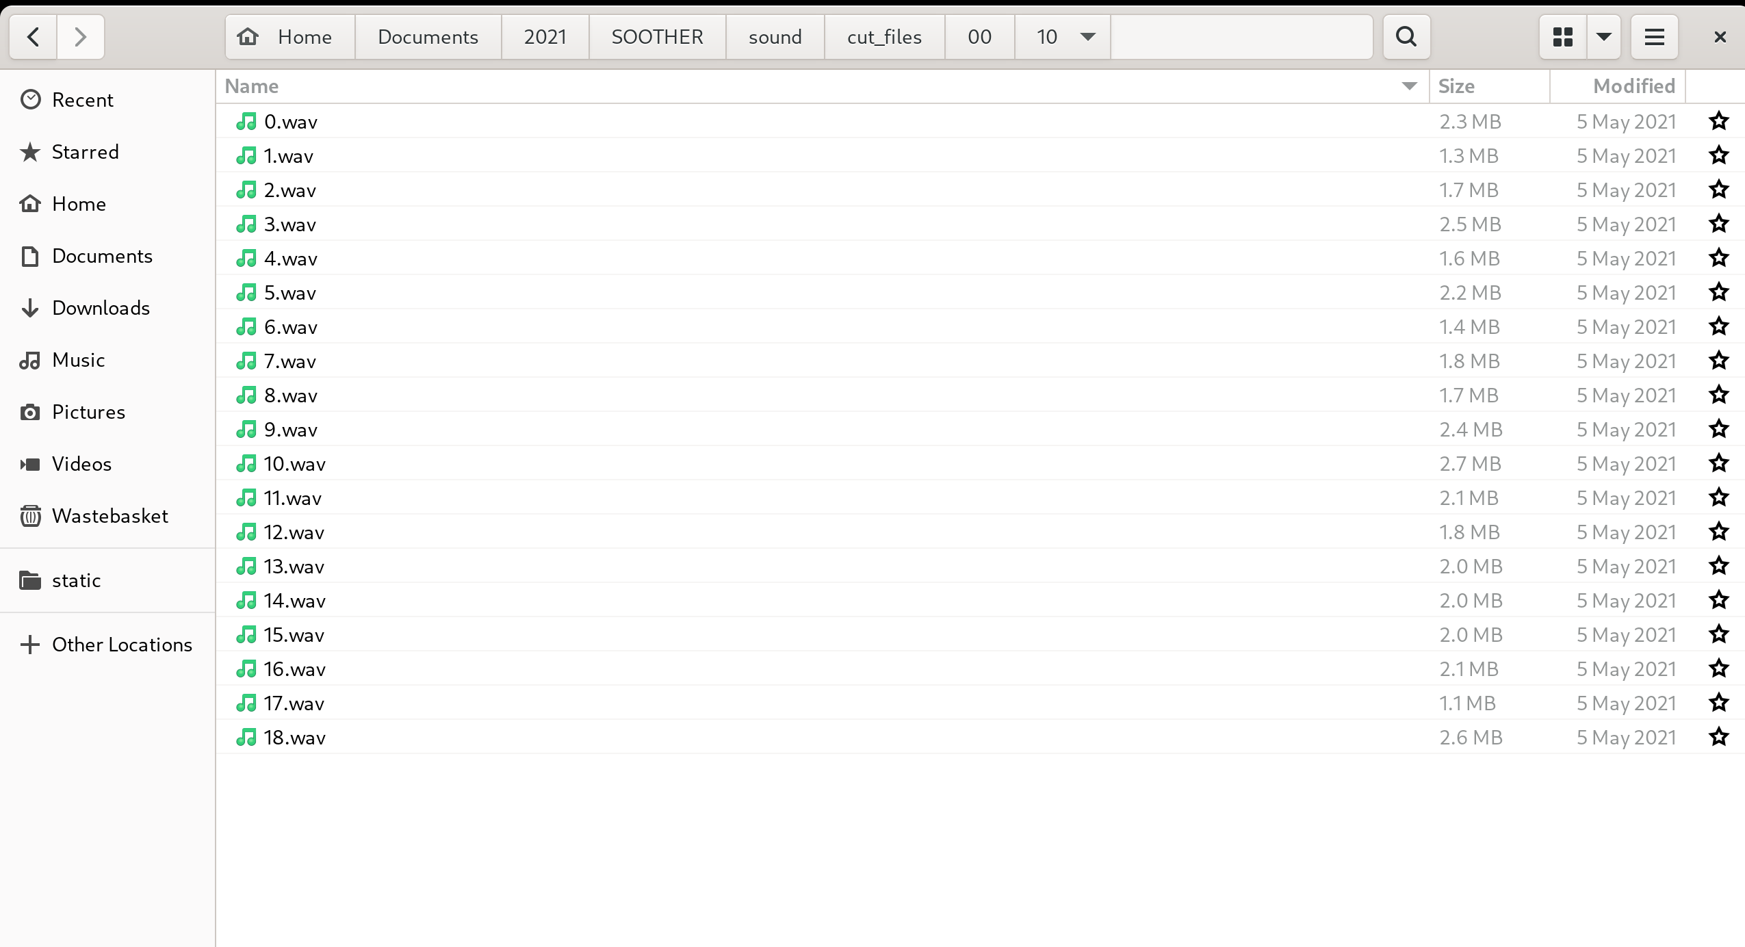Image resolution: width=1745 pixels, height=947 pixels.
Task: Go back to the previous folder
Action: pos(32,36)
